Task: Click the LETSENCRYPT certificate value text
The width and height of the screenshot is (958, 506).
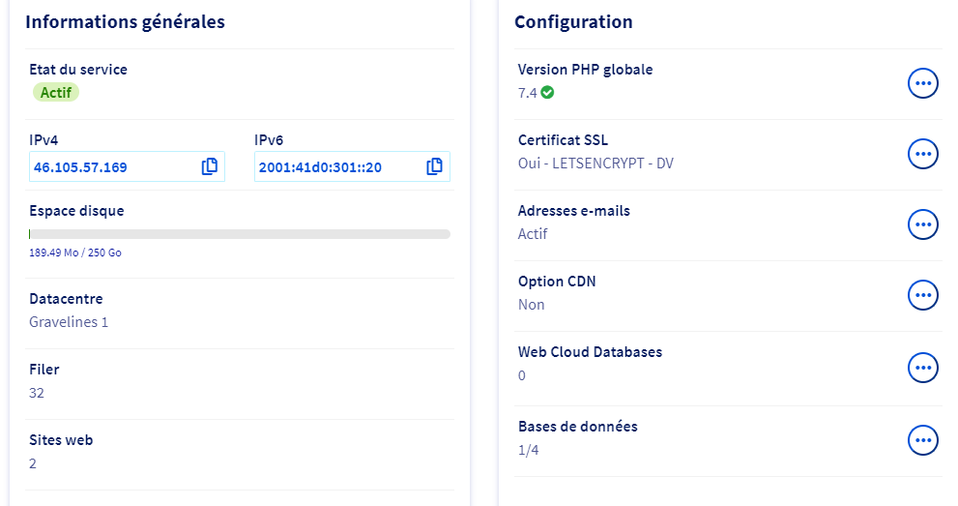Action: (595, 164)
